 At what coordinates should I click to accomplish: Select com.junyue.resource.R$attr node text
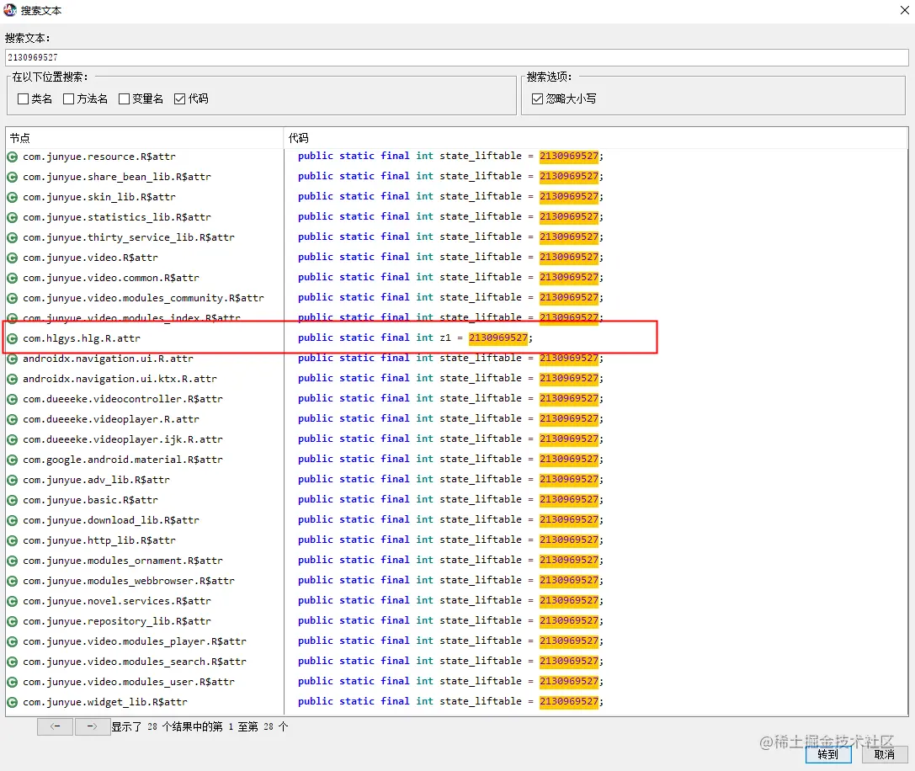click(99, 157)
